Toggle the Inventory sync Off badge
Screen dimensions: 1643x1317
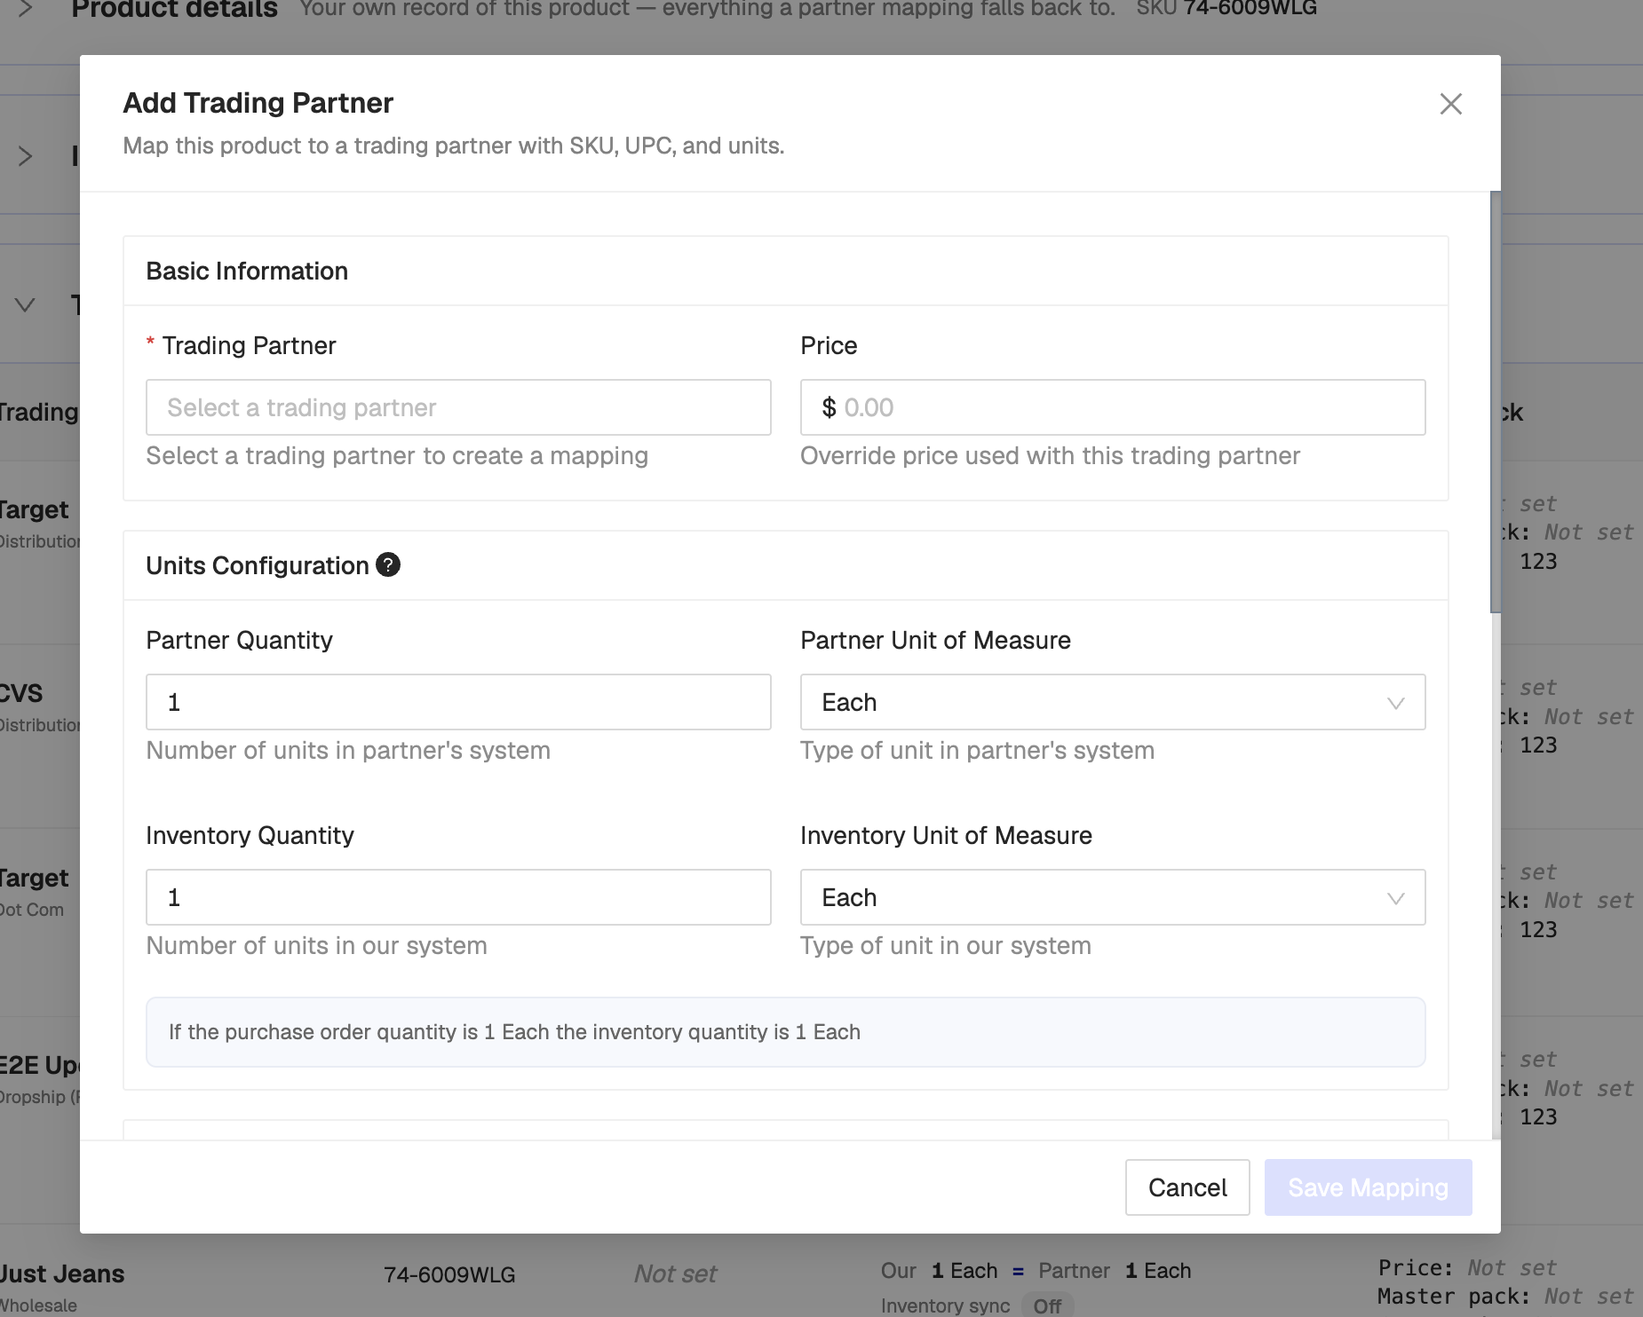pos(1047,1305)
